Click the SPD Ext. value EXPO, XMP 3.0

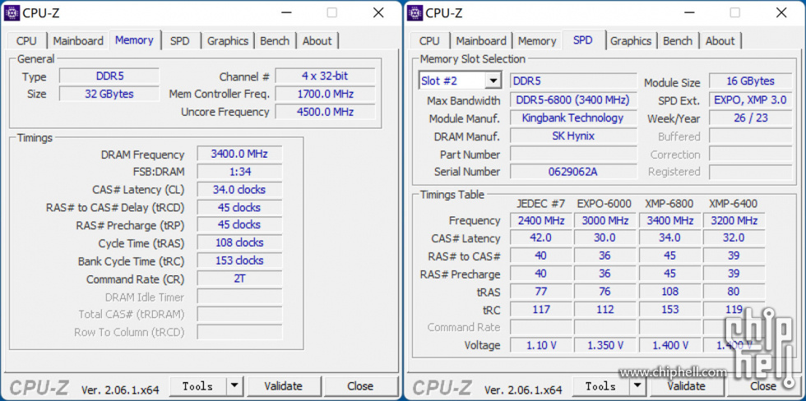750,100
